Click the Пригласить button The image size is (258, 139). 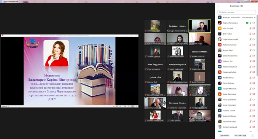224,136
